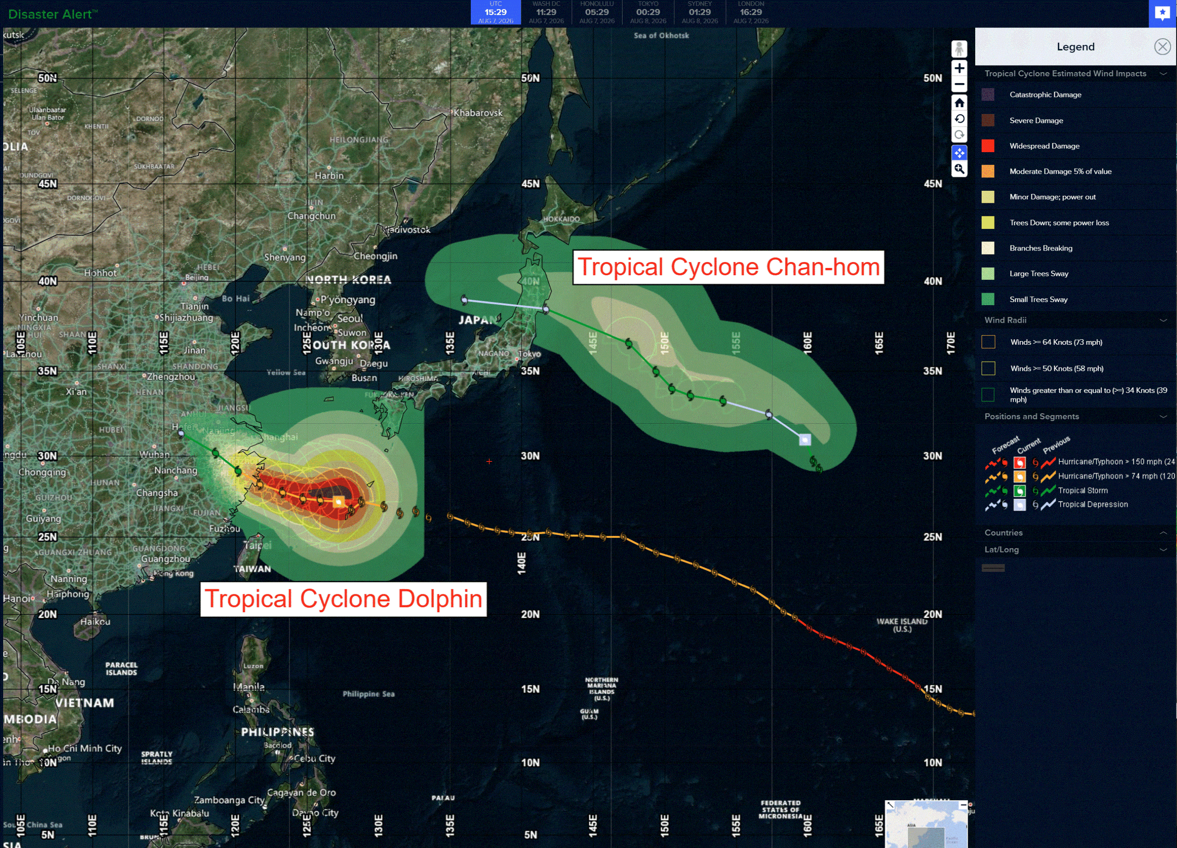Viewport: 1177px width, 848px height.
Task: Zoom out on the map with minus button
Action: point(959,84)
